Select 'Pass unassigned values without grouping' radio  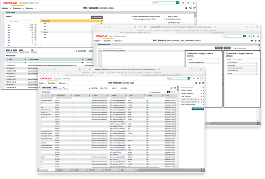133,16
